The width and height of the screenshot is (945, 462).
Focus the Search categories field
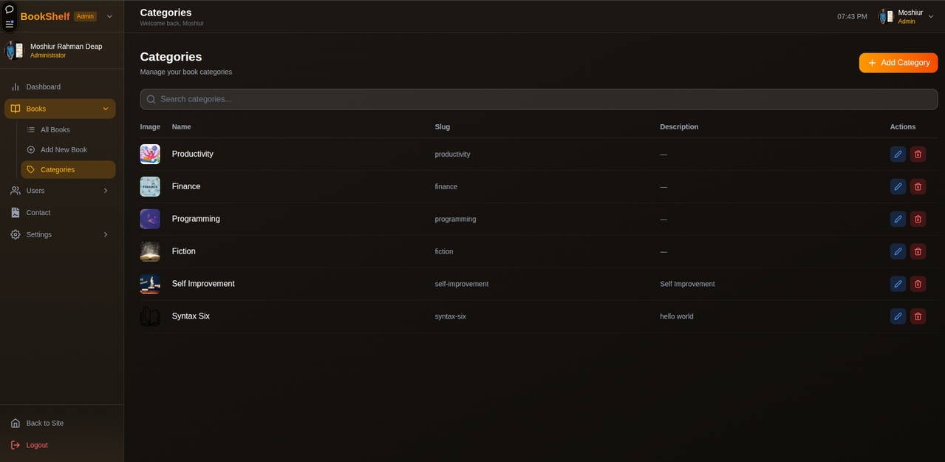539,99
